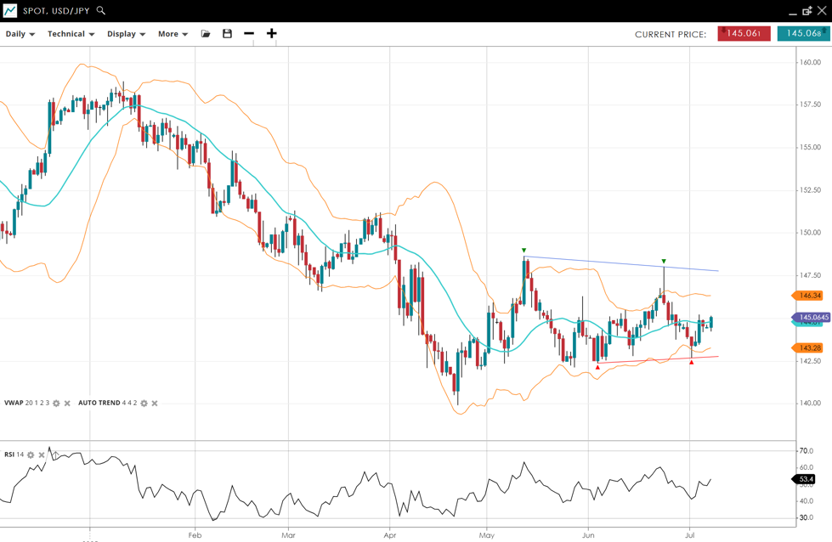832x542 pixels.
Task: Open AUTO TREND settings gear
Action: pyautogui.click(x=144, y=404)
